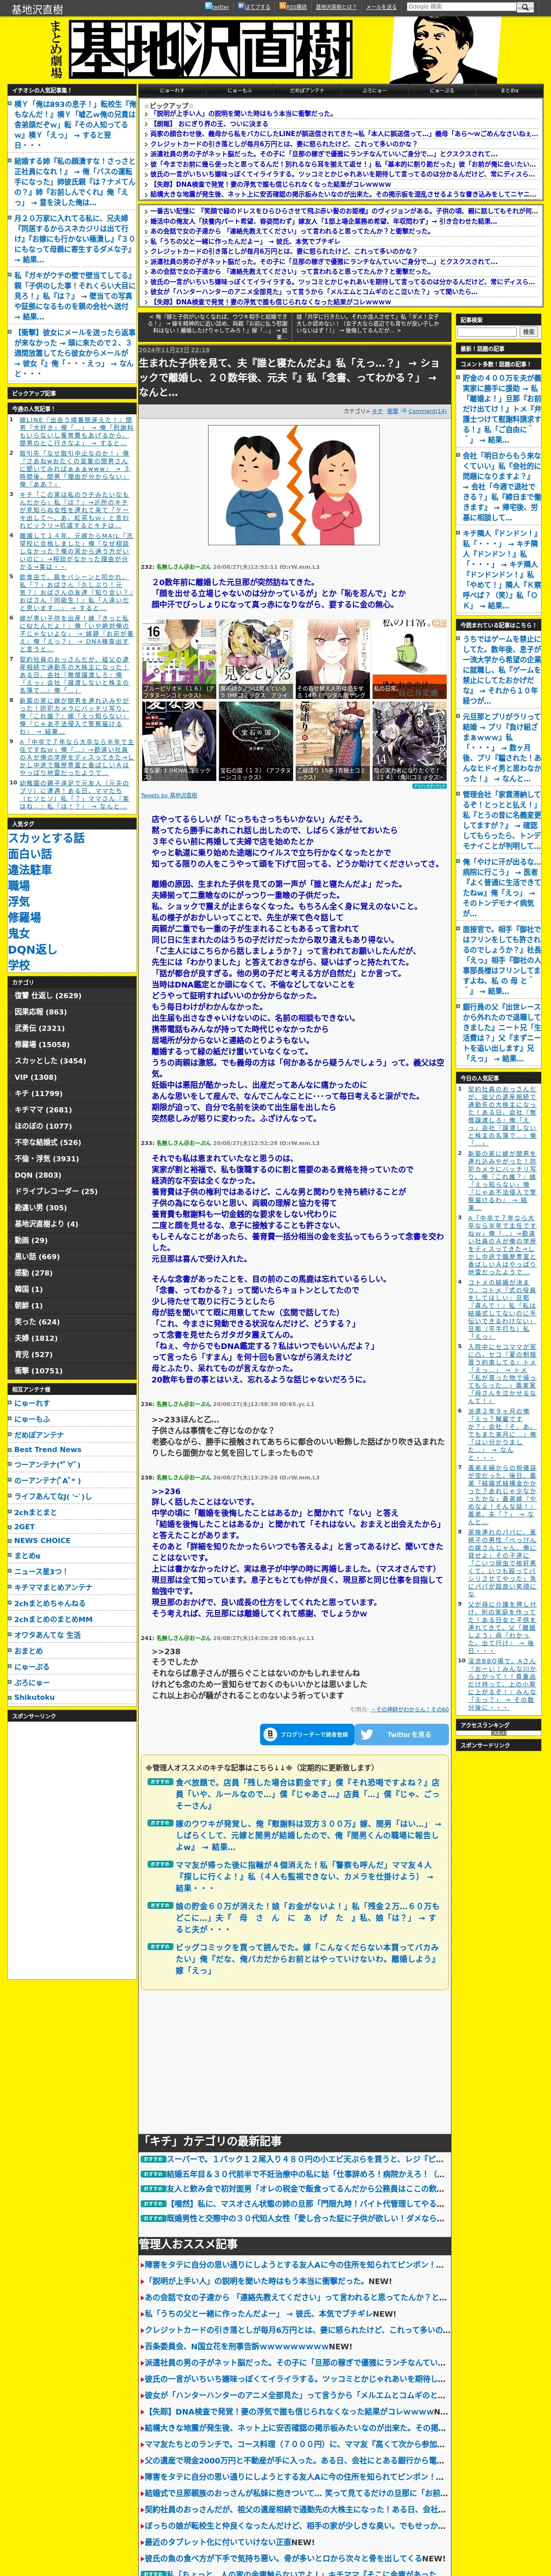Open the 基地沢直樹とは？ about link

pos(336,7)
